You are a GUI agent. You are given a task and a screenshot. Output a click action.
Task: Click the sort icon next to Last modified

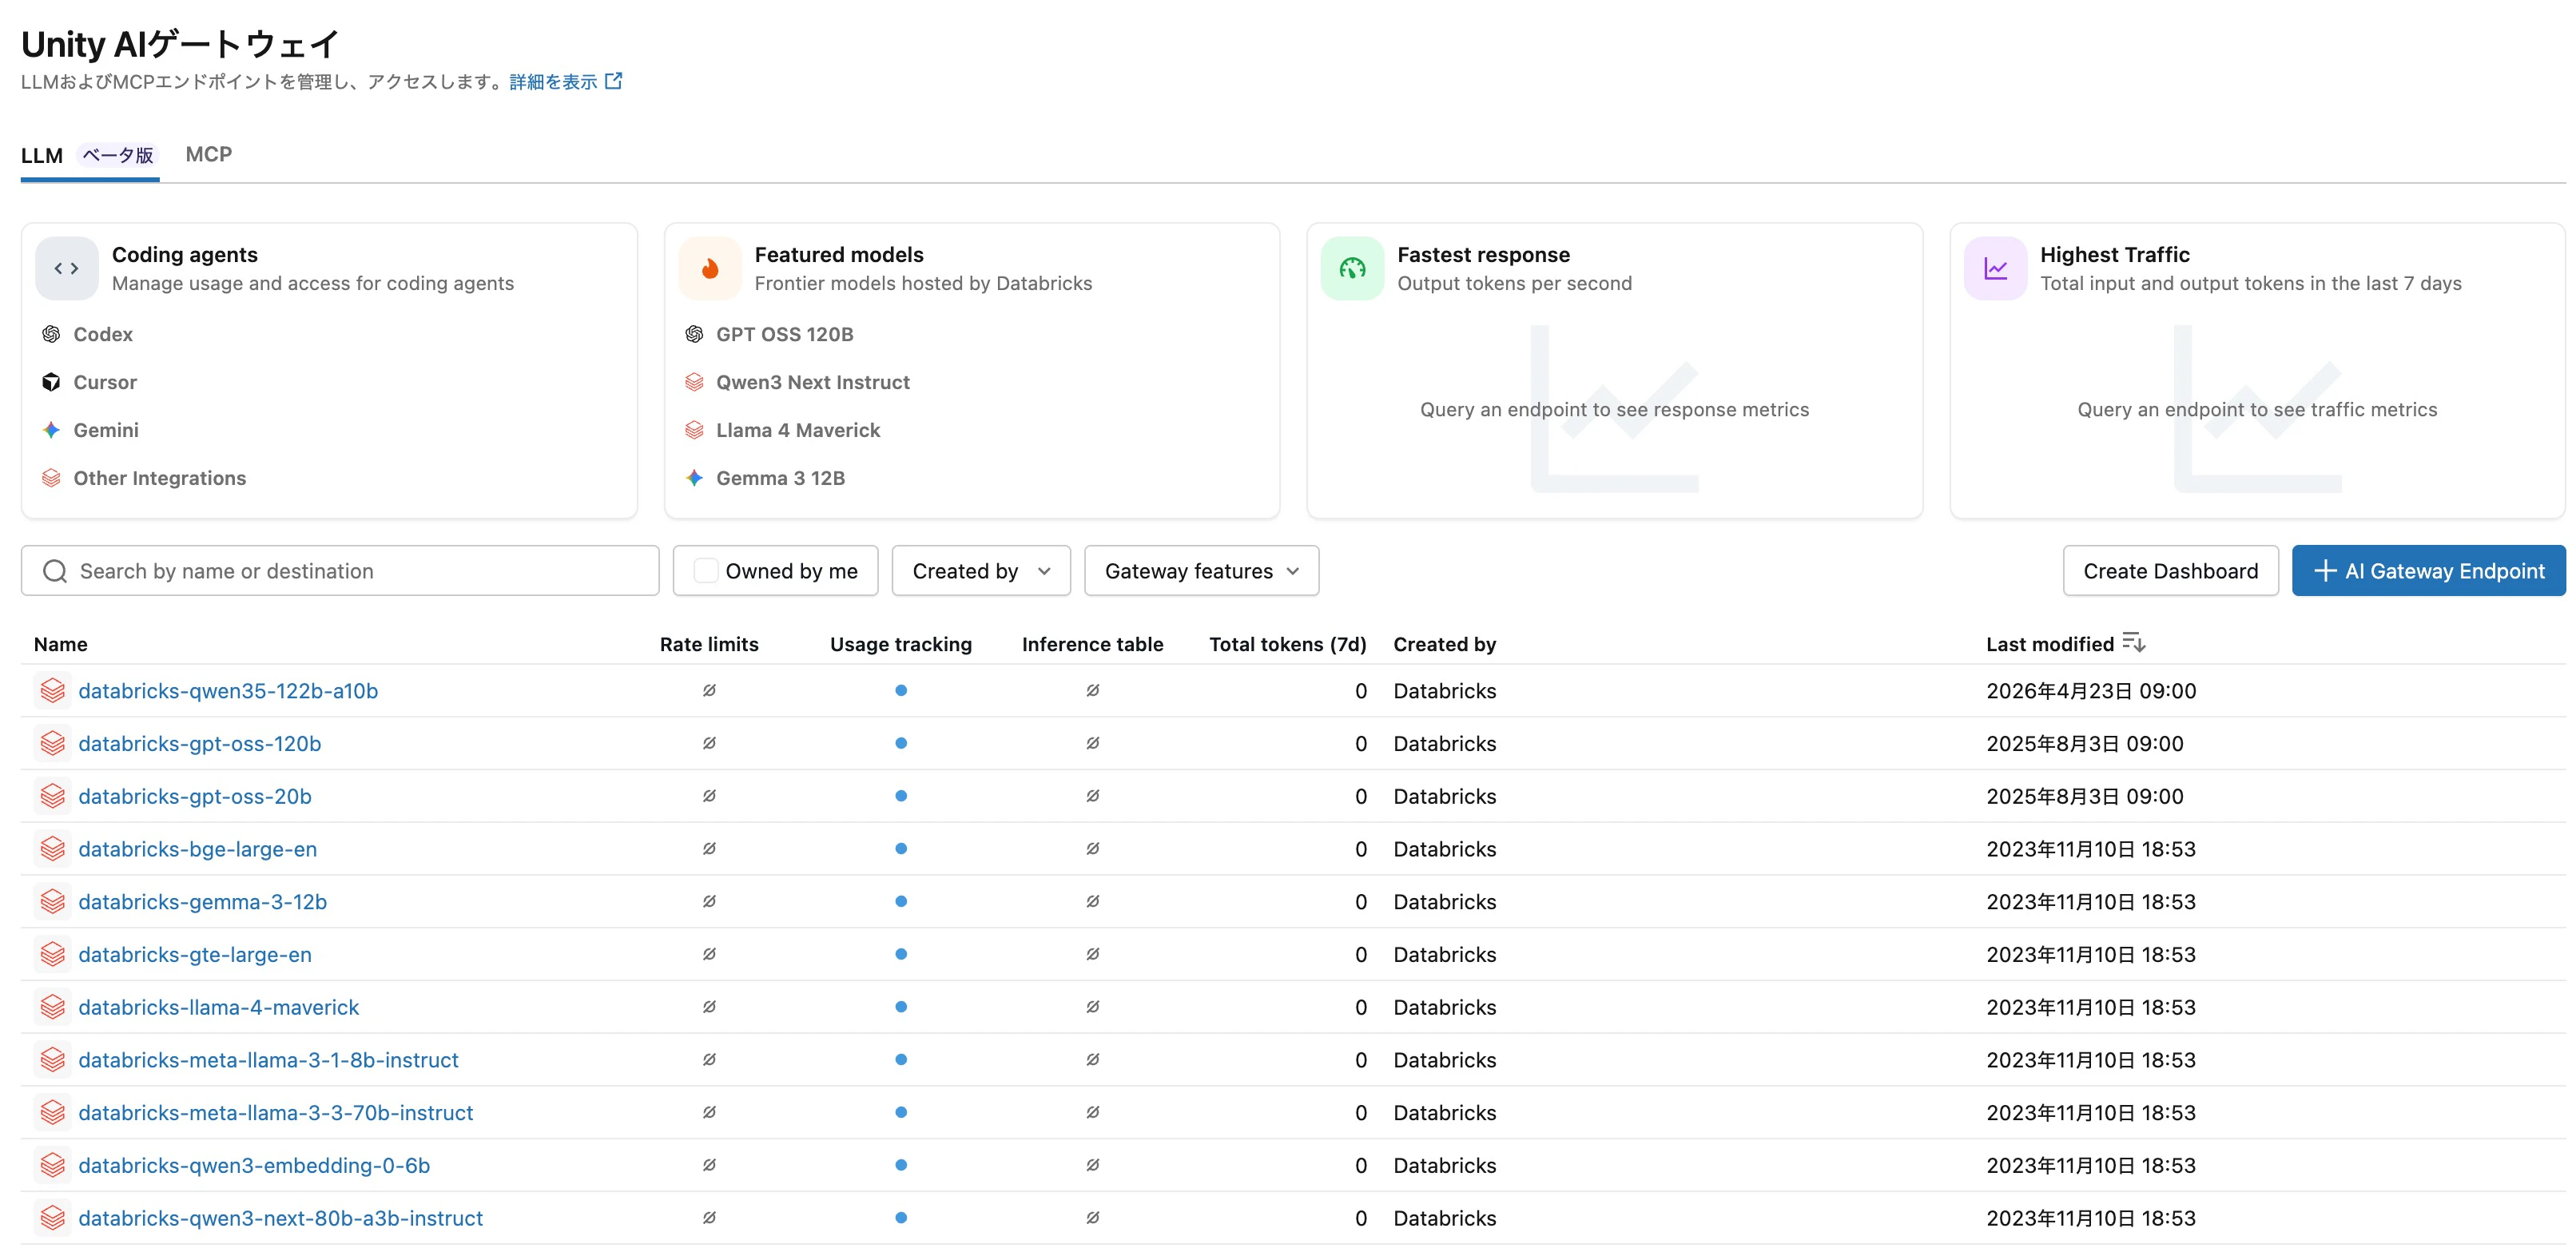[2134, 643]
